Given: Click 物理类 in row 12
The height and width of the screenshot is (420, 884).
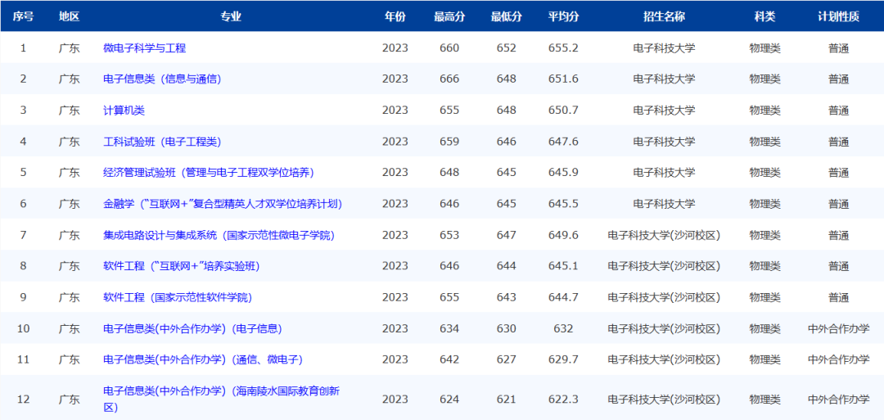Looking at the screenshot, I should [765, 400].
